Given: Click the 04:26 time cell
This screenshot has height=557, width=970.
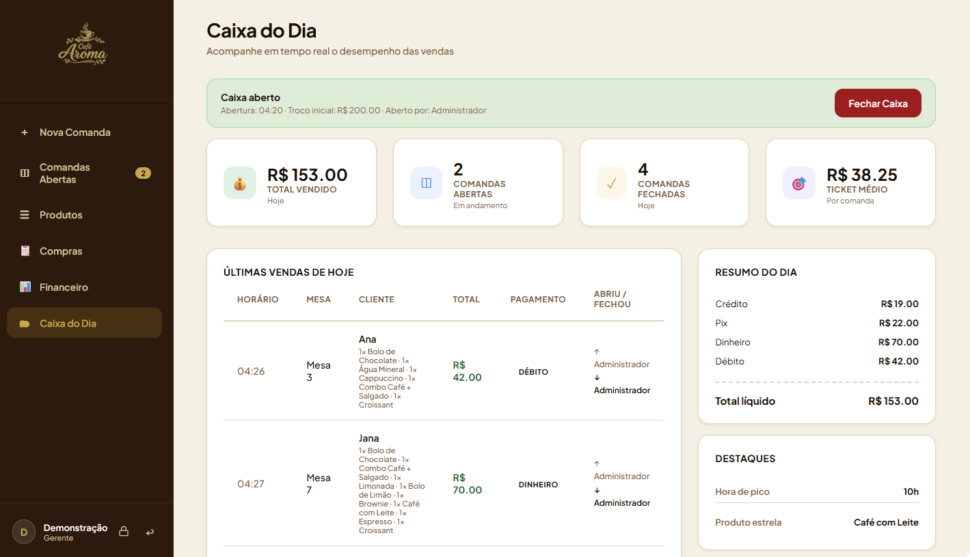Looking at the screenshot, I should point(251,371).
